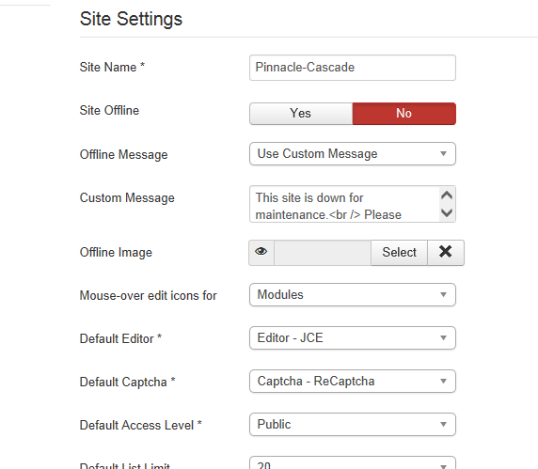Click the Offline Message label text
This screenshot has height=469, width=538.
(x=124, y=155)
